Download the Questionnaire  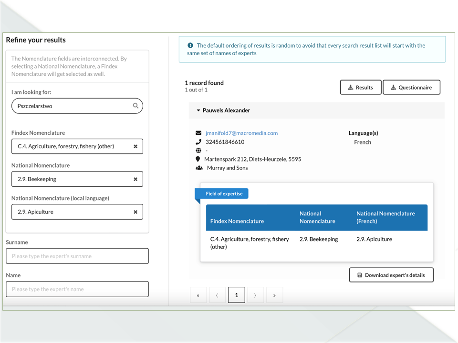pos(411,88)
